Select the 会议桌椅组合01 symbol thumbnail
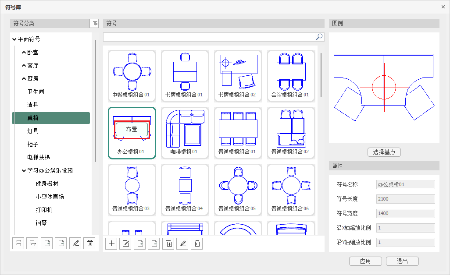The height and width of the screenshot is (275, 450). (291, 74)
